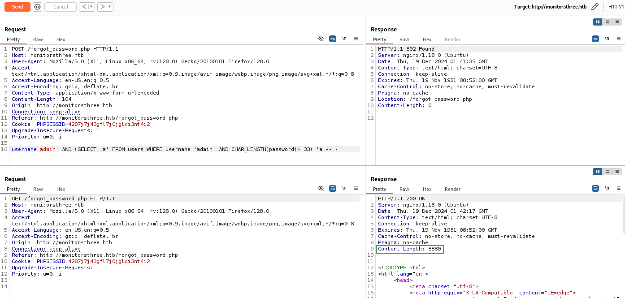
Task: Open hamburger menu in top Request panel
Action: (356, 39)
